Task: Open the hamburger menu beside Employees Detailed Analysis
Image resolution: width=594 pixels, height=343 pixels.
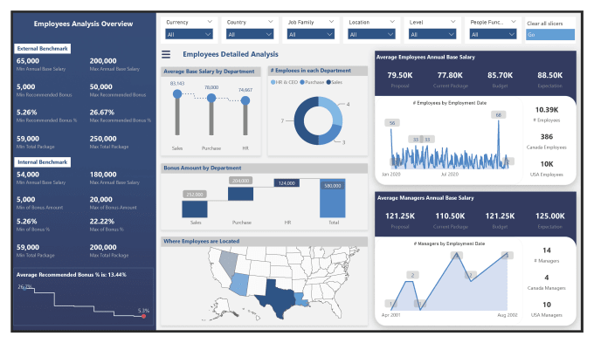Action: click(166, 54)
